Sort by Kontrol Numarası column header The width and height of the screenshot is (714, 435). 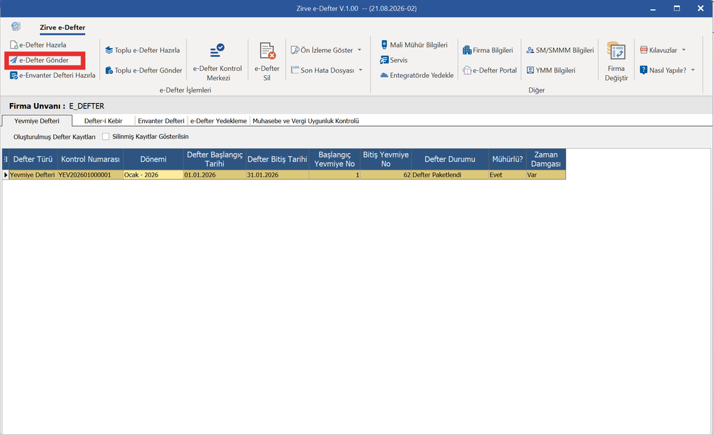pyautogui.click(x=90, y=159)
